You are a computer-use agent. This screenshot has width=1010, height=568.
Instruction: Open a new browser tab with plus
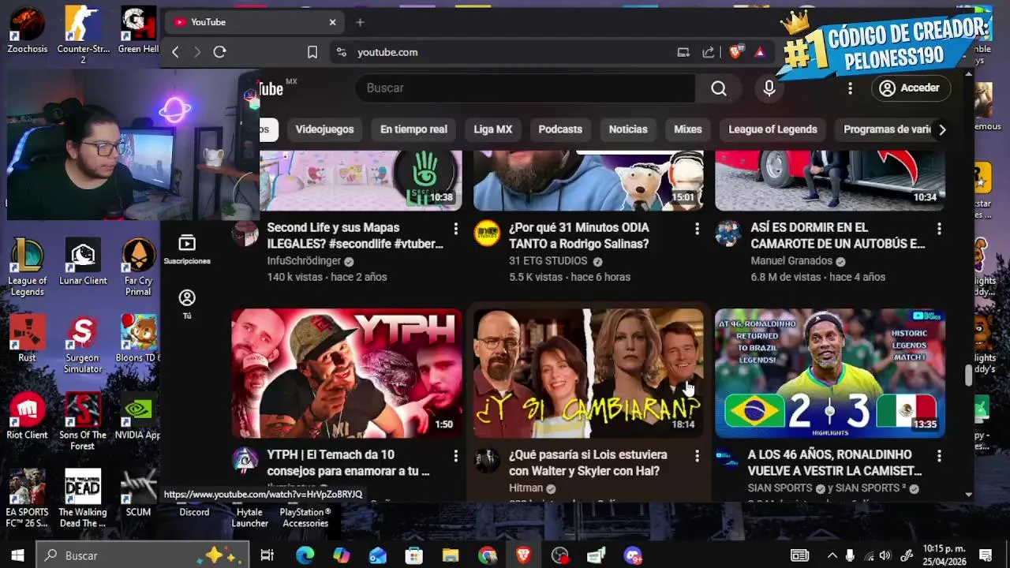[x=360, y=22]
